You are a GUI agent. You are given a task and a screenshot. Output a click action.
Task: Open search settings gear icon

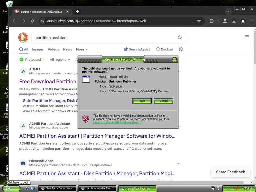click(180, 49)
